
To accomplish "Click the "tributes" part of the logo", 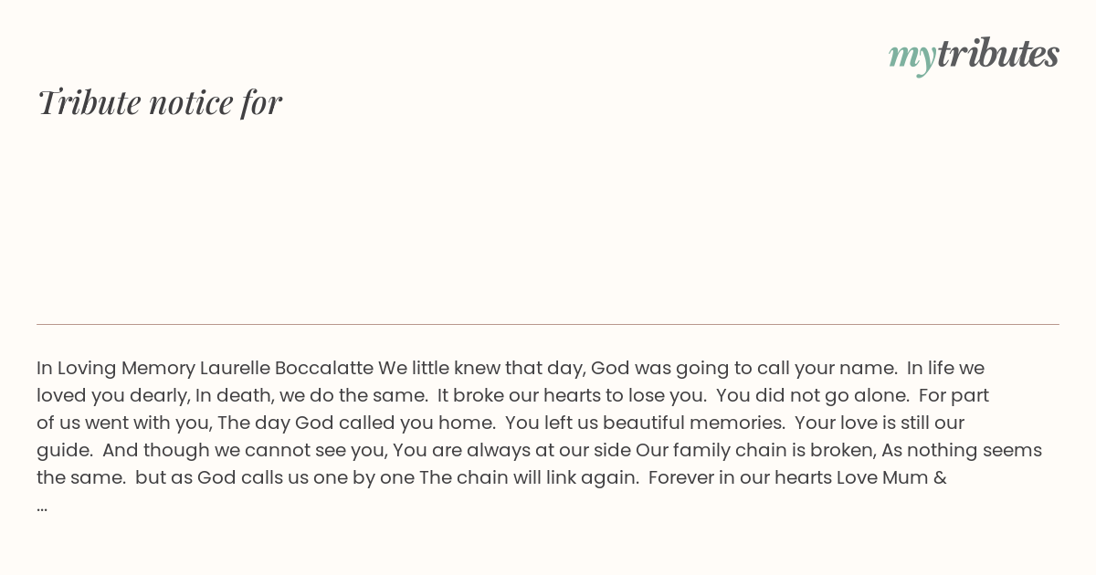I will click(x=998, y=53).
